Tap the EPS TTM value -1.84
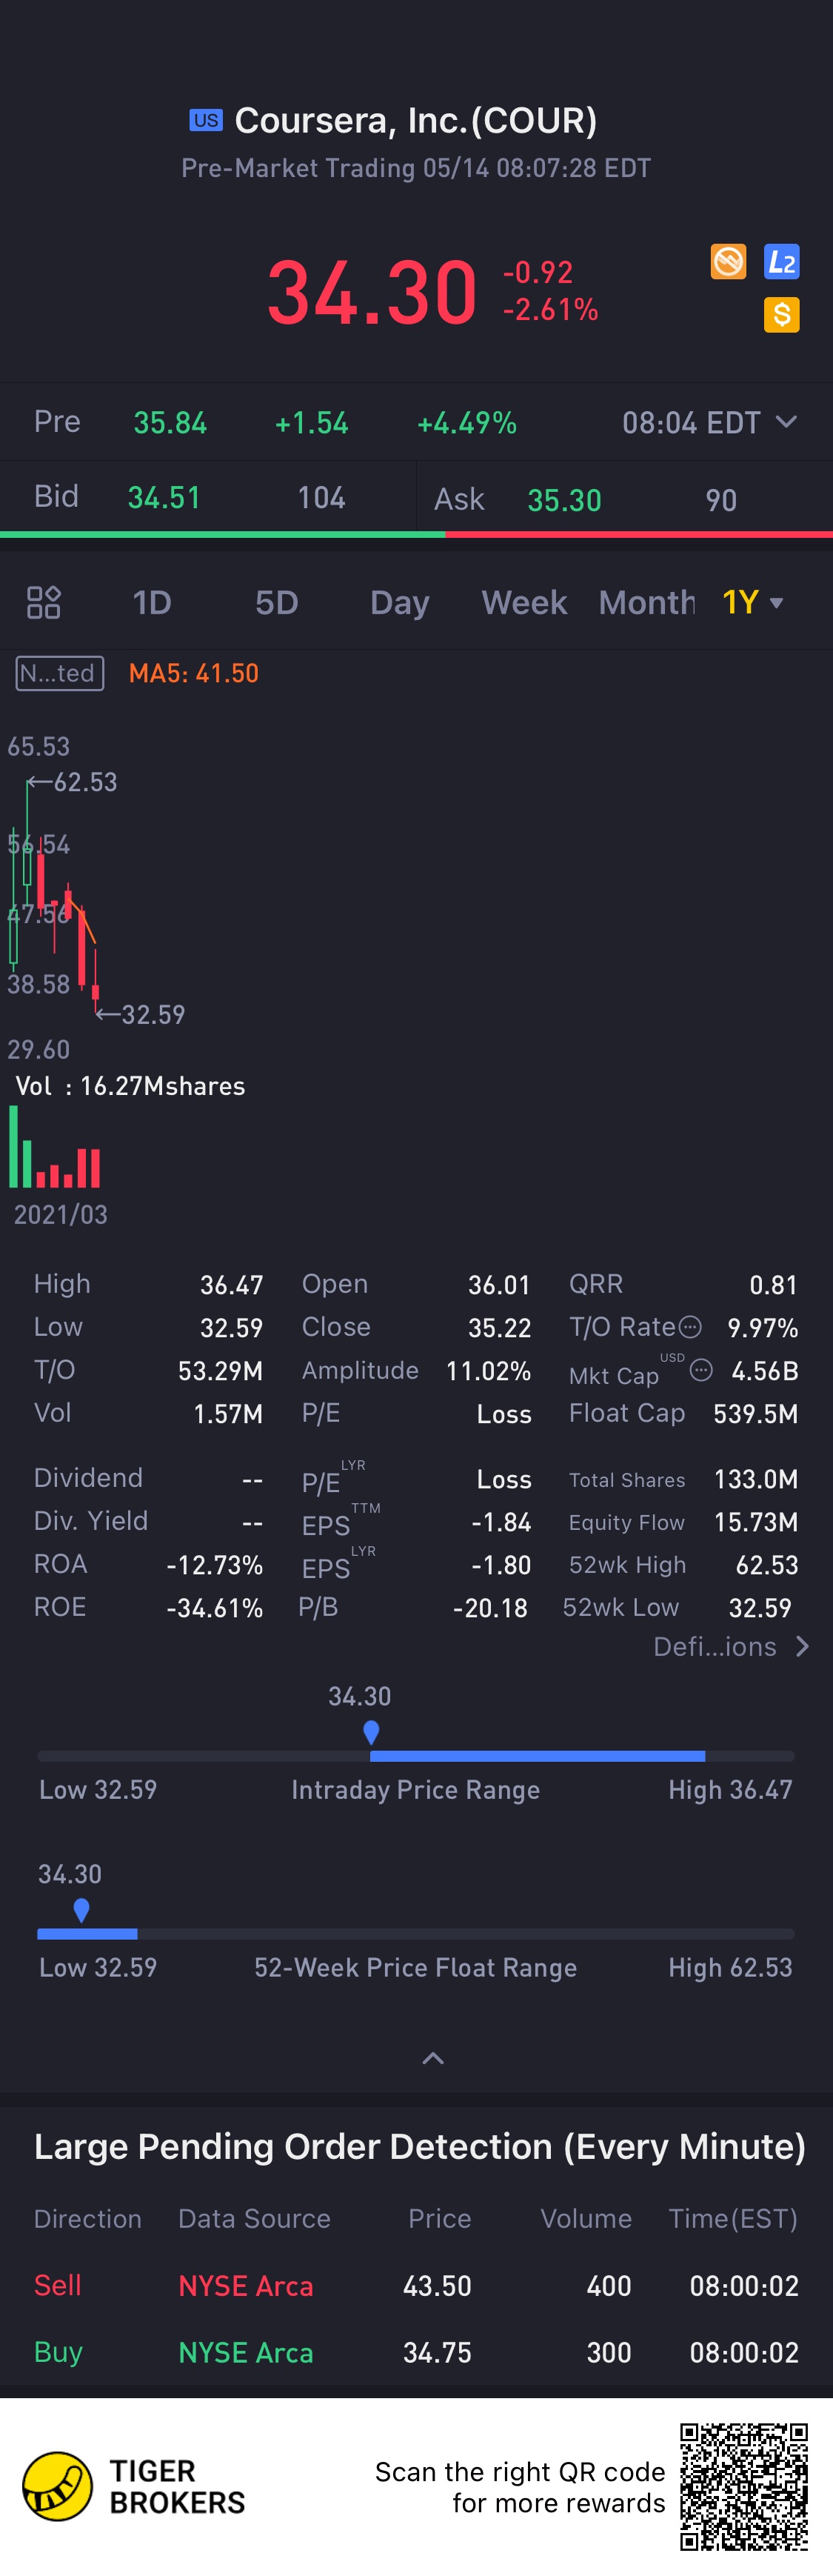The height and width of the screenshot is (2576, 833). [x=501, y=1522]
